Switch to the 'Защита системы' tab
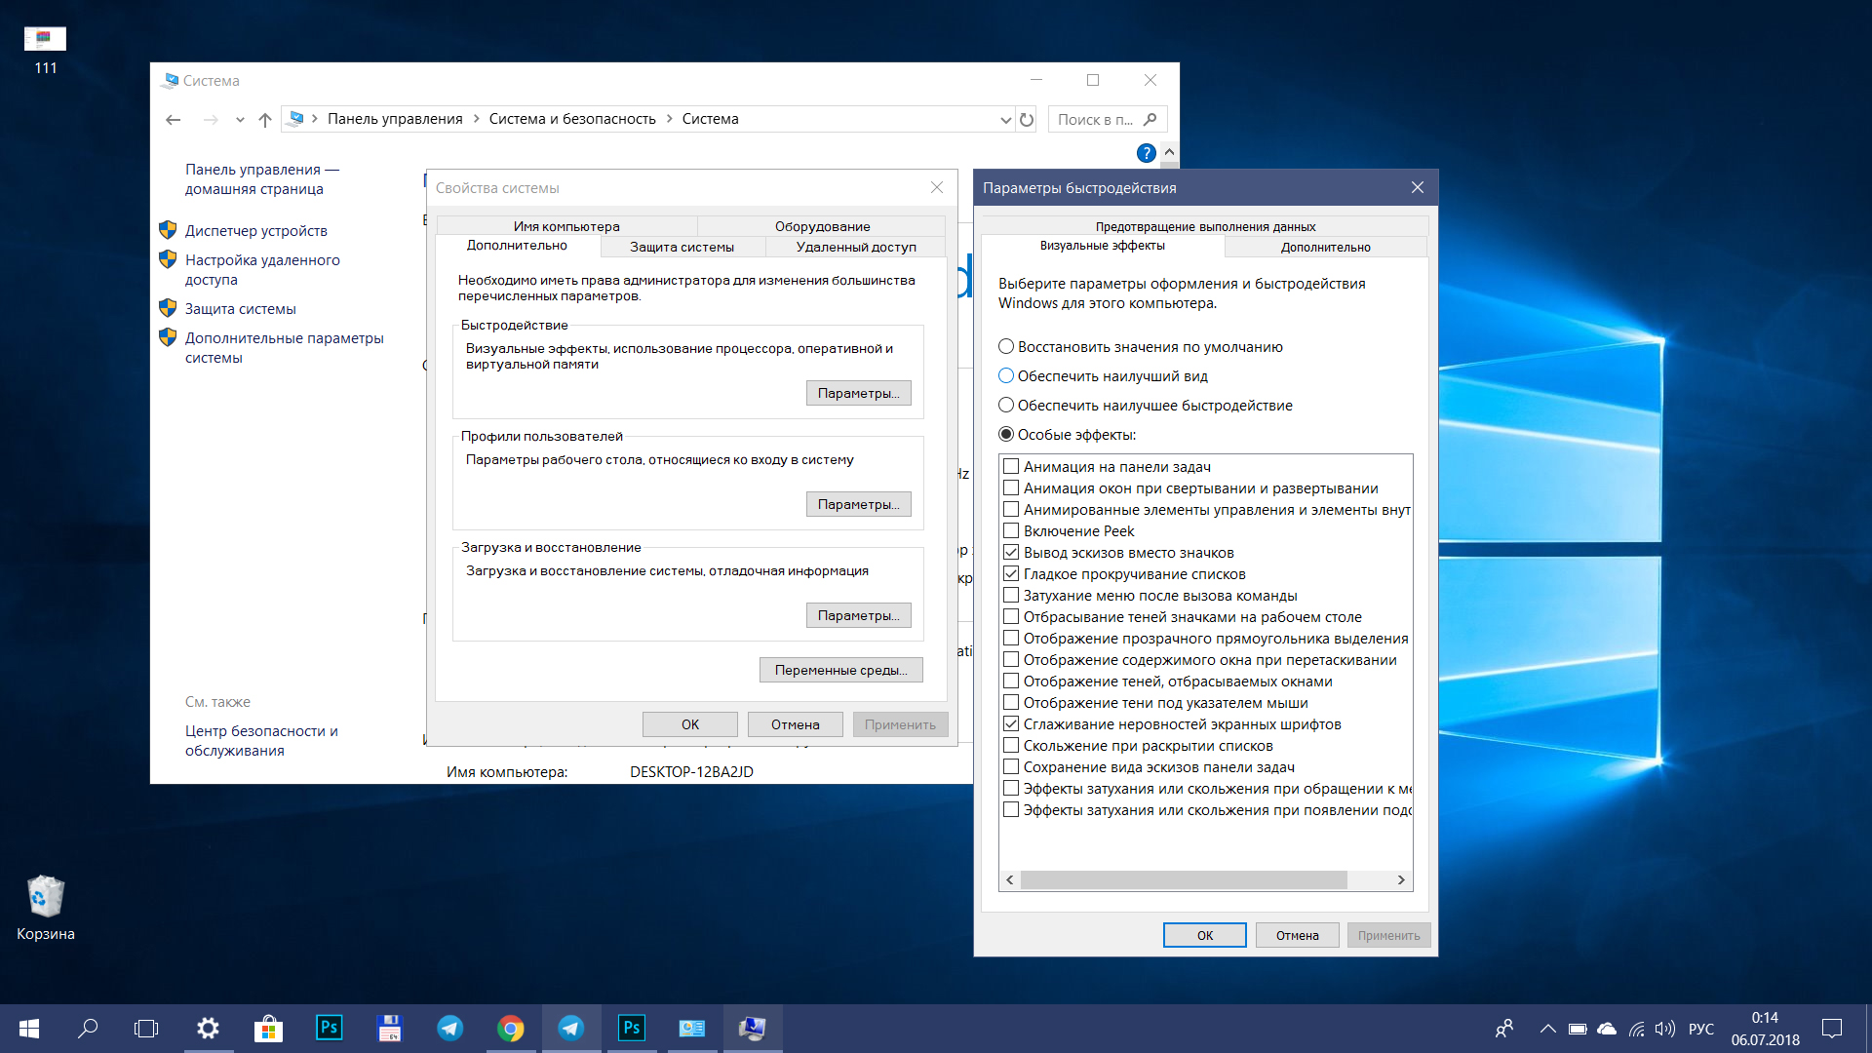 coord(682,247)
